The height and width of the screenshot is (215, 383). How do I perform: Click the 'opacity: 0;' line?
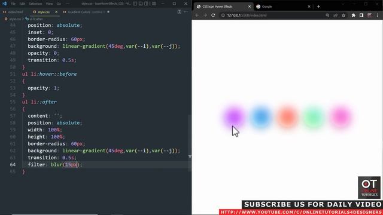[x=44, y=53]
